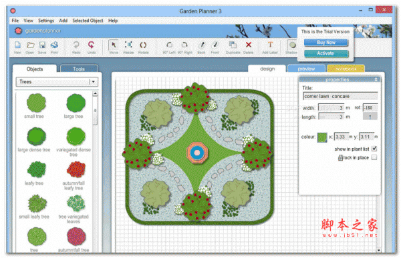Open the Help menu
401x258 pixels.
click(x=113, y=21)
